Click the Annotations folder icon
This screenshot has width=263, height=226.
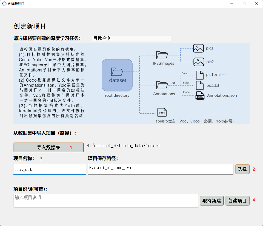[x=162, y=85]
